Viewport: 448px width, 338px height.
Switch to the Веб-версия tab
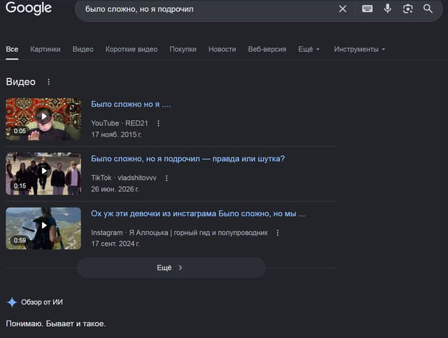click(267, 49)
